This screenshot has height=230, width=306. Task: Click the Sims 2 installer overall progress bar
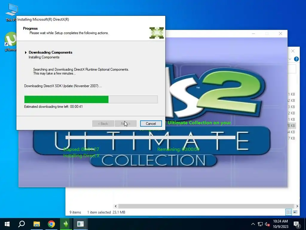tap(150, 137)
